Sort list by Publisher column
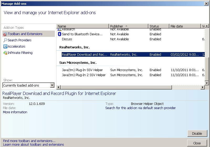This screenshot has width=210, height=147. coord(128,26)
